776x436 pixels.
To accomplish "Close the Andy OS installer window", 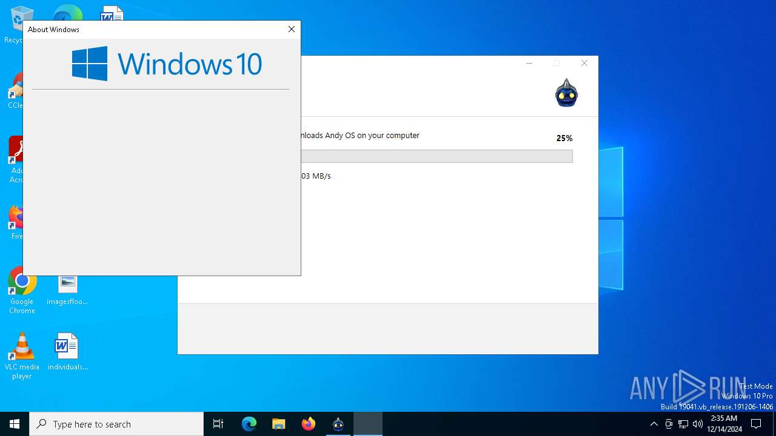I will coord(584,63).
